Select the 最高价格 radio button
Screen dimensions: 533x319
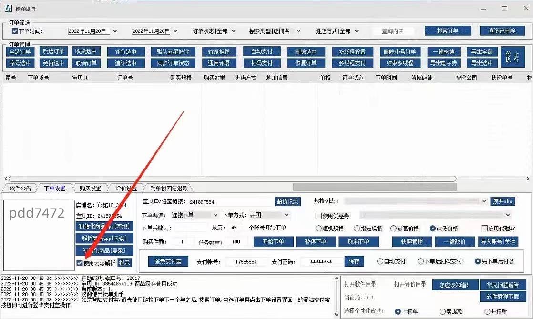point(393,229)
